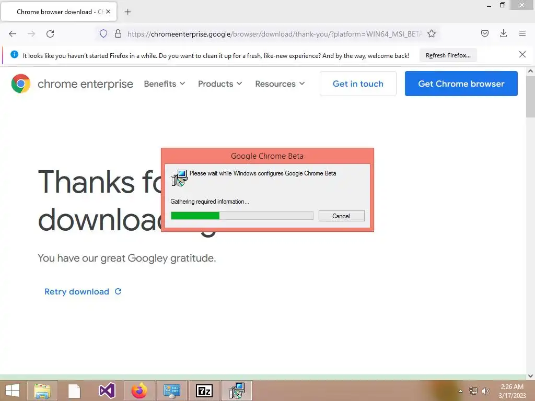View site security via the padlock icon
Viewport: 535px width, 401px height.
click(118, 33)
